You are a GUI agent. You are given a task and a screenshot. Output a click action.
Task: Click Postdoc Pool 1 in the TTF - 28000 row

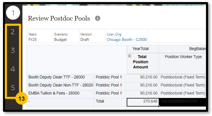[110, 78]
